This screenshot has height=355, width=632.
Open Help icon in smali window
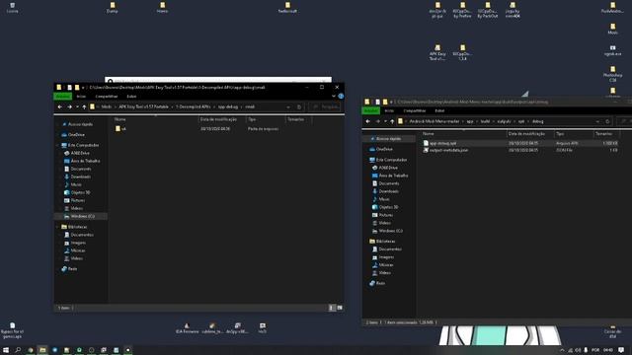click(341, 97)
